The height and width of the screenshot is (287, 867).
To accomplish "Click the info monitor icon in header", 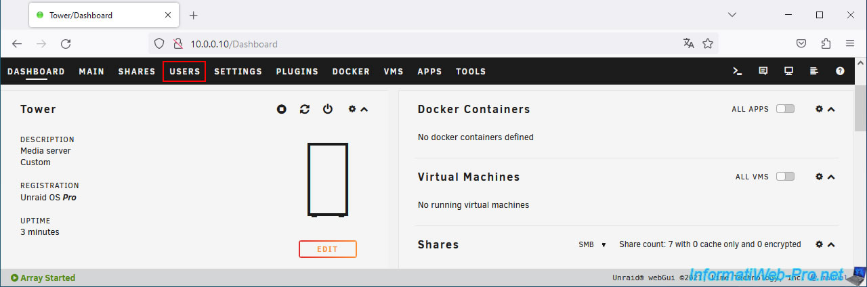I will (788, 71).
